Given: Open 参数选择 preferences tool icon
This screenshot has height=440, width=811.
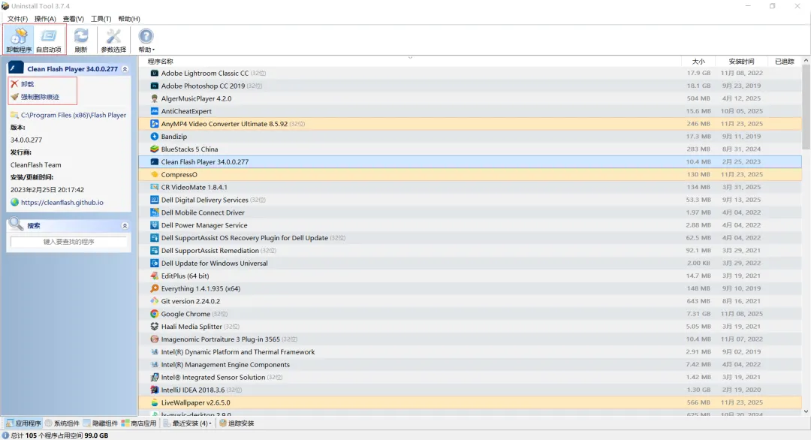Looking at the screenshot, I should coord(113,40).
